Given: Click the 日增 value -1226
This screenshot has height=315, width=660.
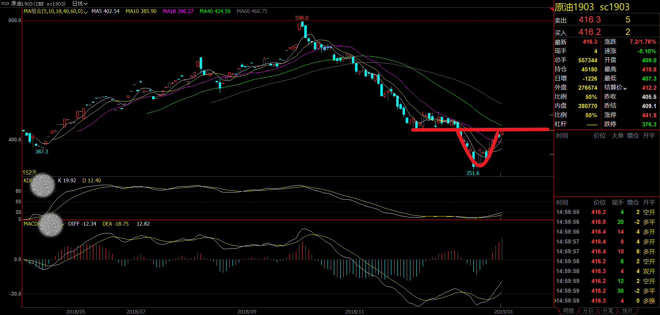Looking at the screenshot, I should [x=590, y=78].
